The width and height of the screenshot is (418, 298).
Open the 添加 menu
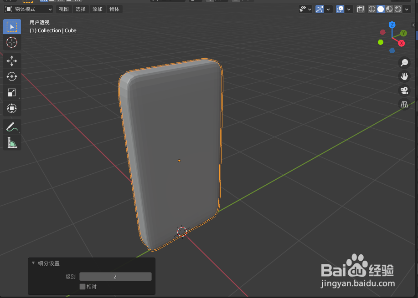tap(97, 9)
